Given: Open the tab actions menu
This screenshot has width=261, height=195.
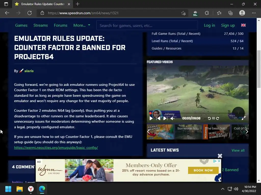Looking at the screenshot, I should point(6,4).
